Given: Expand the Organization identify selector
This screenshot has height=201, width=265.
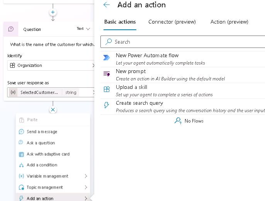Looking at the screenshot, I should 93,65.
